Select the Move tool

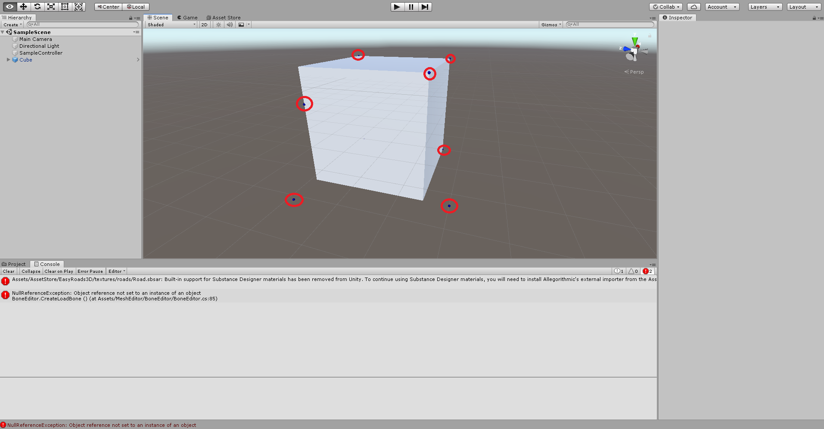click(23, 6)
